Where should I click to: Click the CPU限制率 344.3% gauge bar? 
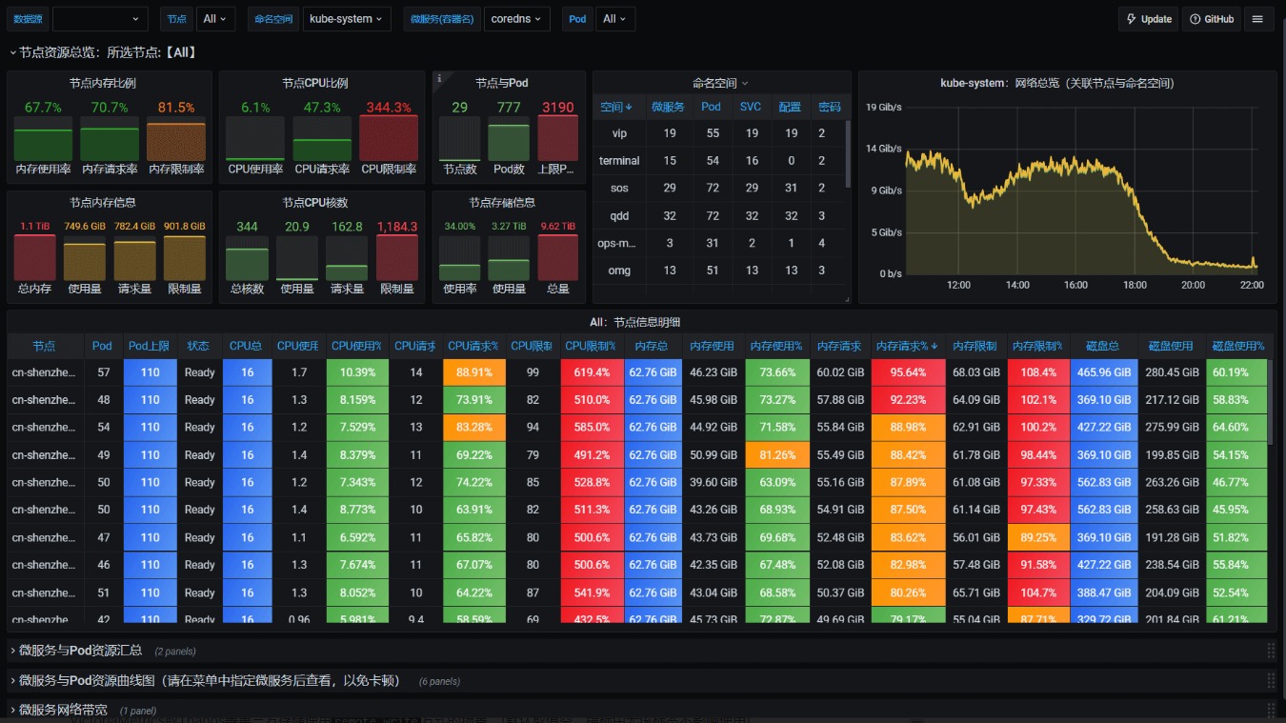389,138
